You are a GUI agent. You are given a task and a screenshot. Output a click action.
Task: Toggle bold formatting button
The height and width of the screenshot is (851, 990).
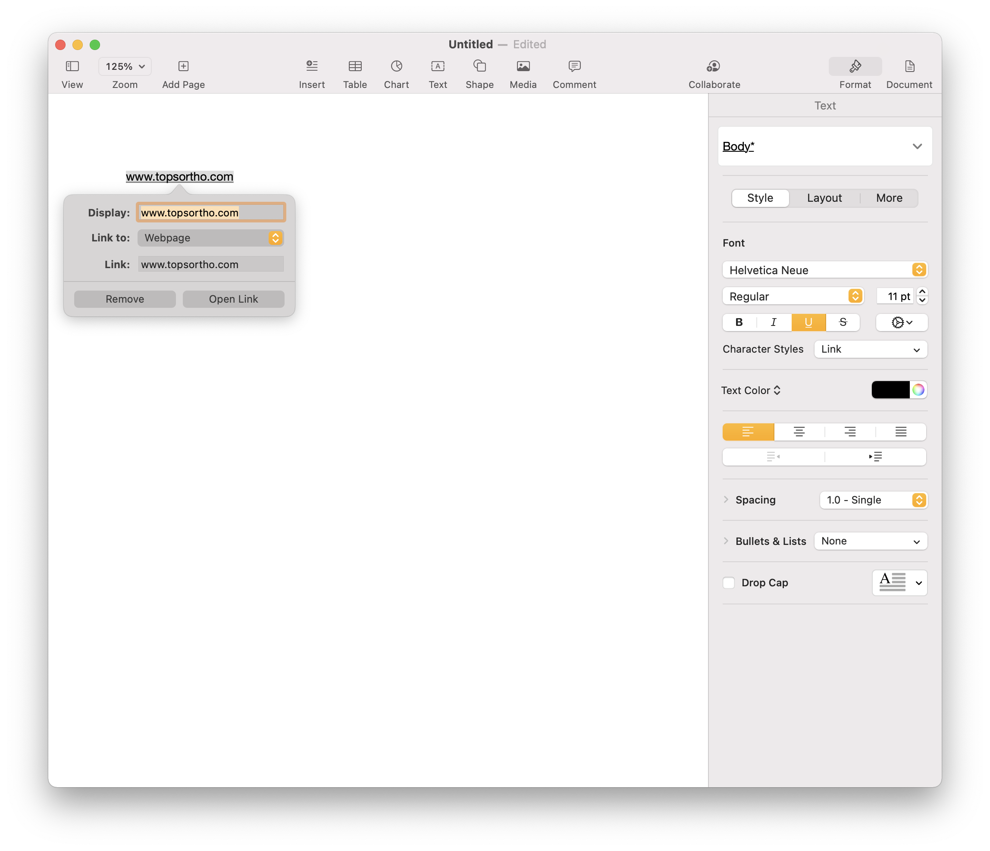click(739, 322)
